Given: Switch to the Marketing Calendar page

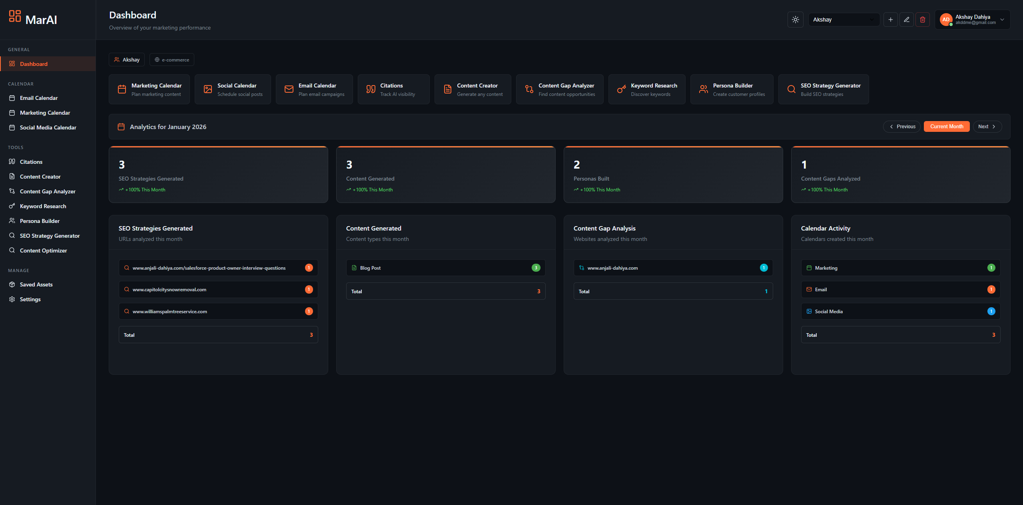Looking at the screenshot, I should (45, 112).
